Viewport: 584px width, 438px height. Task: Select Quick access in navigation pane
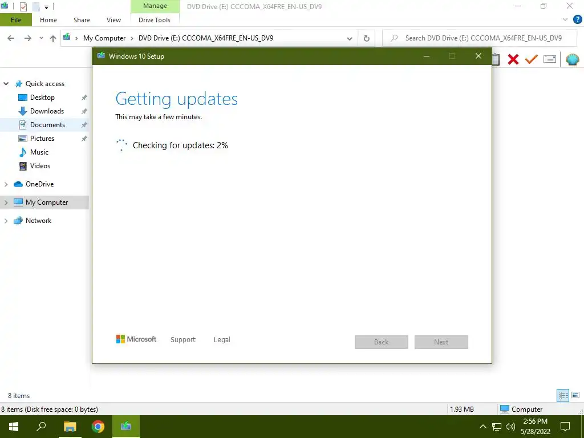[x=44, y=84]
